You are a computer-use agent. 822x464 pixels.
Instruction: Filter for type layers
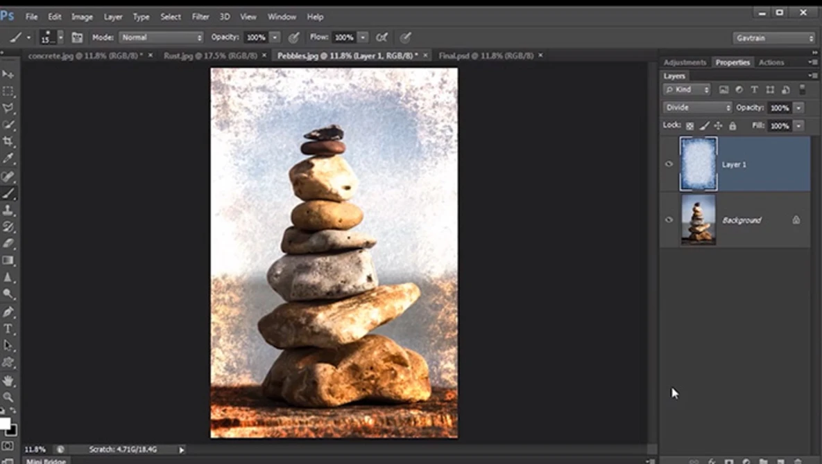pyautogui.click(x=755, y=90)
